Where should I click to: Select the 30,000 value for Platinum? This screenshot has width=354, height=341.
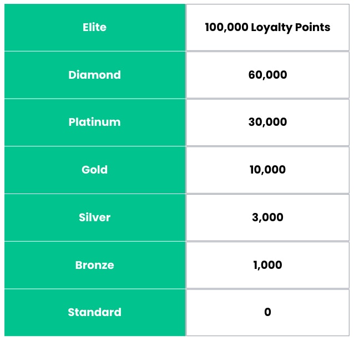pyautogui.click(x=267, y=122)
